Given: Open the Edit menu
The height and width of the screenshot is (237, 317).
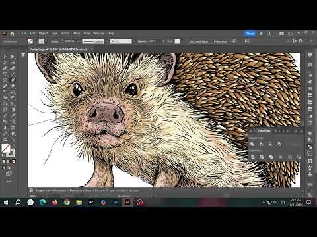Looking at the screenshot, I should [x=32, y=34].
